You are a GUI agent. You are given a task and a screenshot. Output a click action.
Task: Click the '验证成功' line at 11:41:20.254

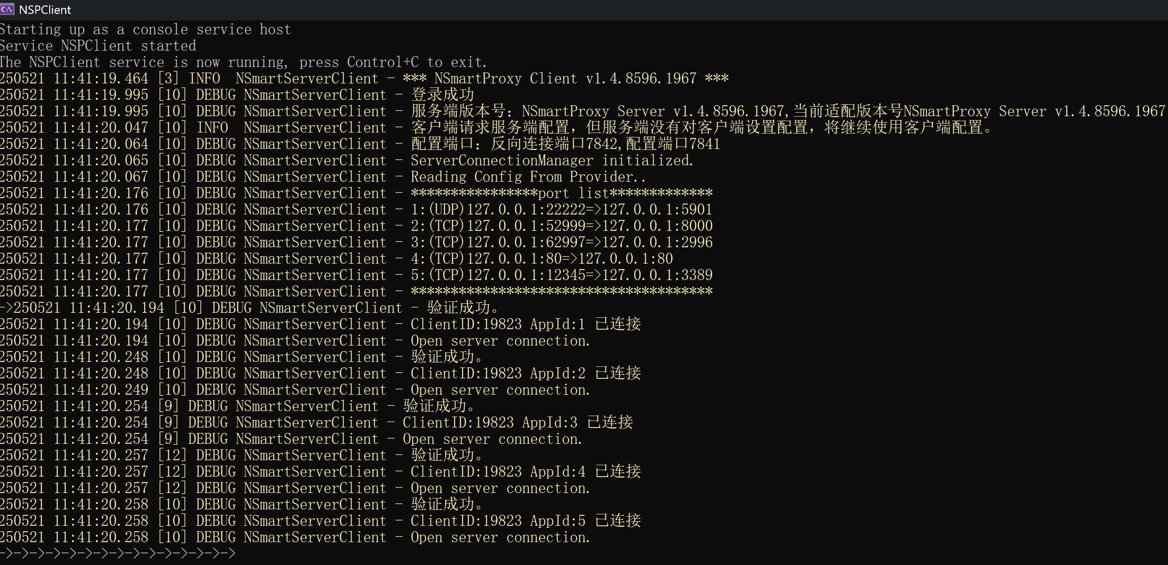[x=237, y=407]
